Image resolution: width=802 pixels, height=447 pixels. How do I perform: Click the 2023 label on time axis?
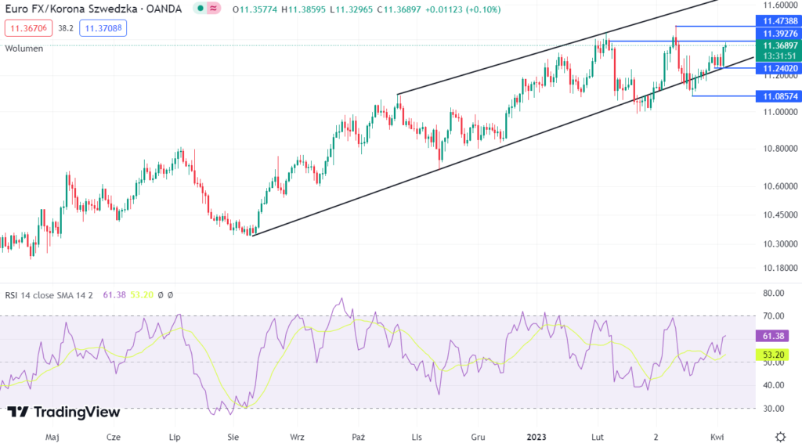point(537,436)
